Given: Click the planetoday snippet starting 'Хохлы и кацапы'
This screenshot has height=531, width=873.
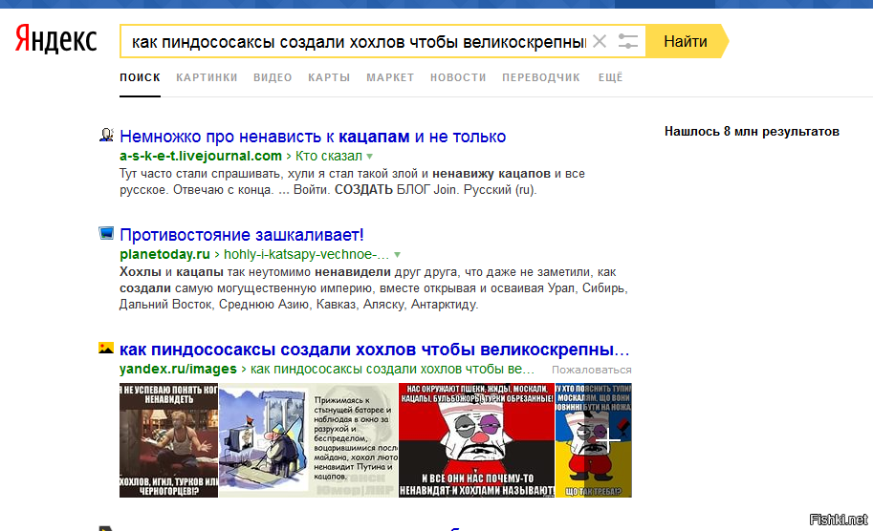Looking at the screenshot, I should click(373, 288).
